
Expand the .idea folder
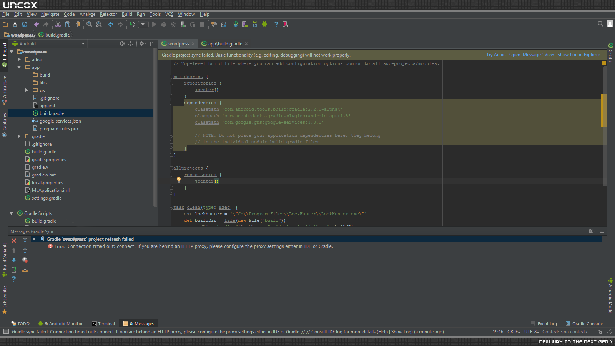click(19, 59)
